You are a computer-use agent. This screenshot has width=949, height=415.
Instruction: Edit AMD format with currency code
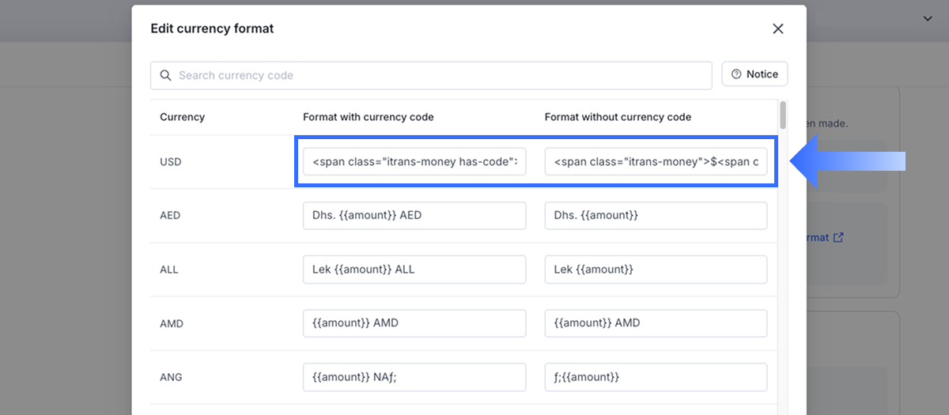[414, 323]
